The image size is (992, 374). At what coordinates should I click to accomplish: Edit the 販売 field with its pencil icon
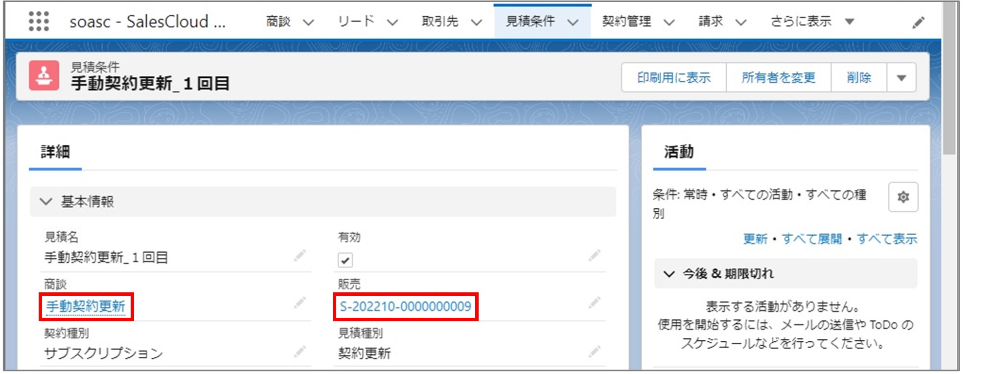[594, 303]
